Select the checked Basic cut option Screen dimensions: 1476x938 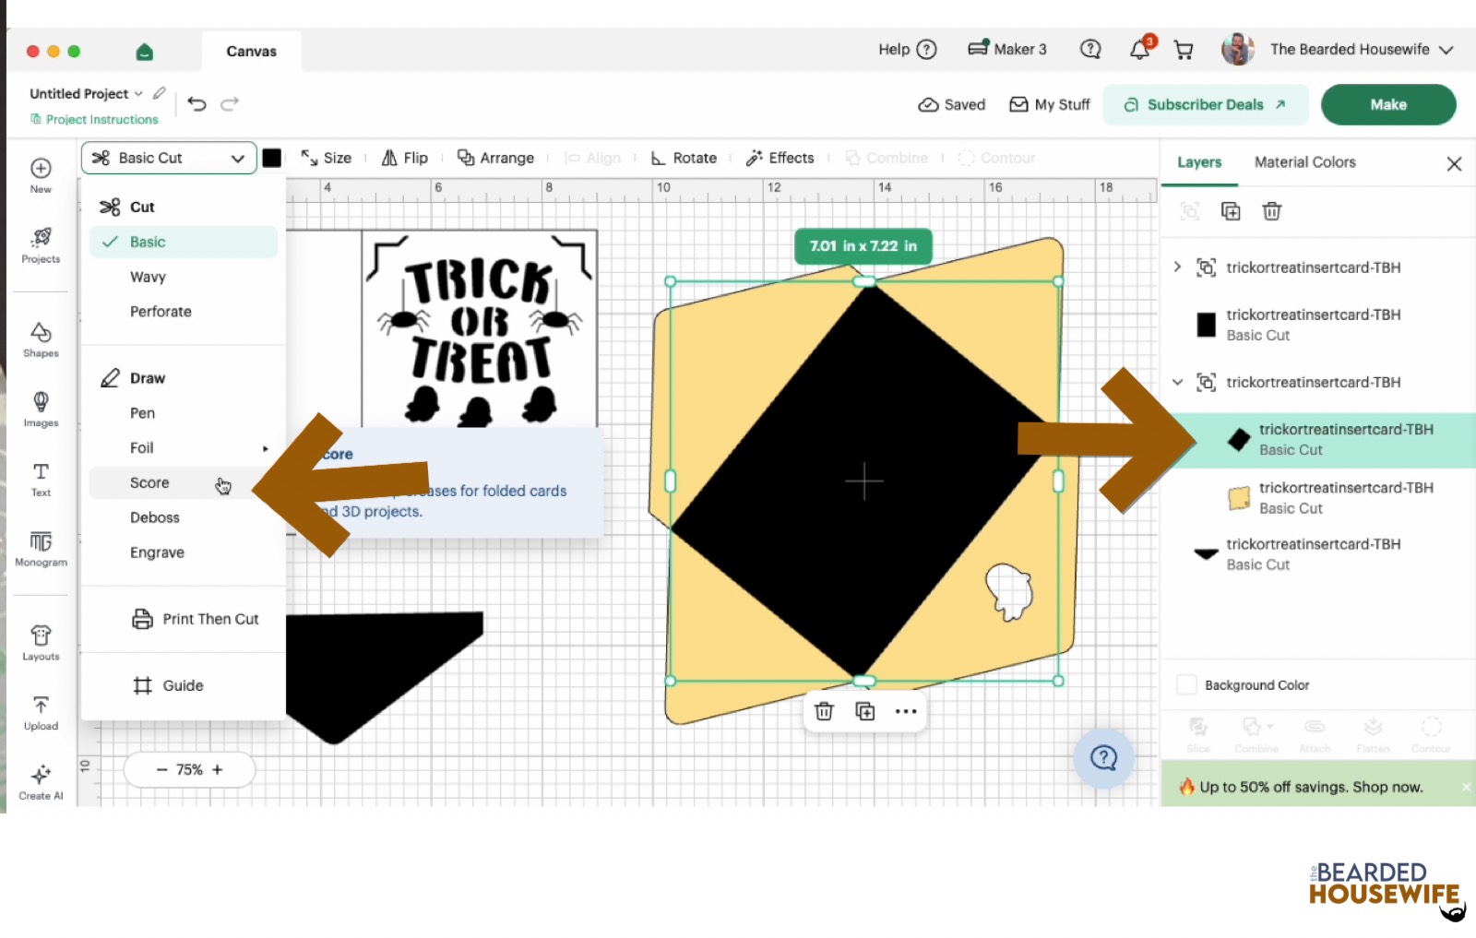point(184,242)
